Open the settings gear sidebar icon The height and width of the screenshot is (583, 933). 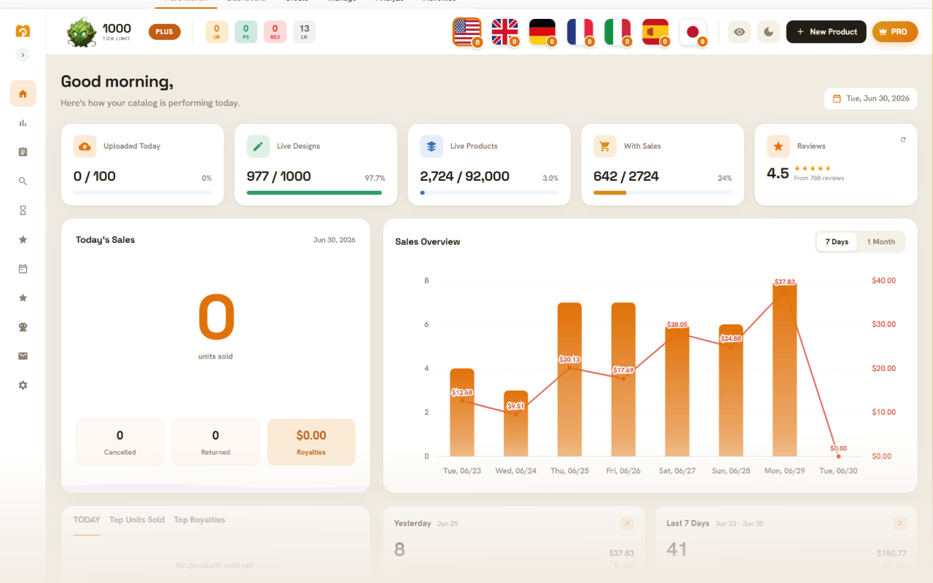[23, 386]
